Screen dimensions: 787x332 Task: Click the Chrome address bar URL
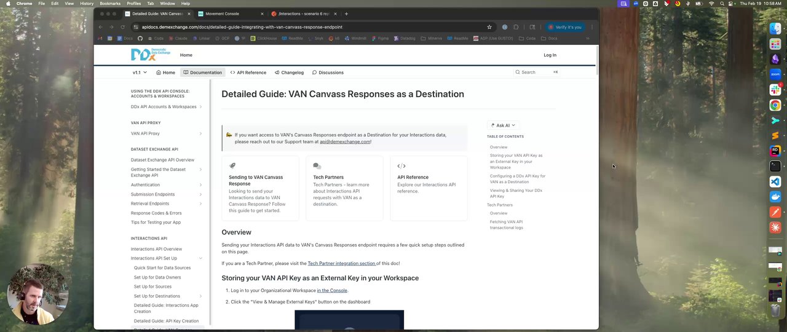coord(242,27)
